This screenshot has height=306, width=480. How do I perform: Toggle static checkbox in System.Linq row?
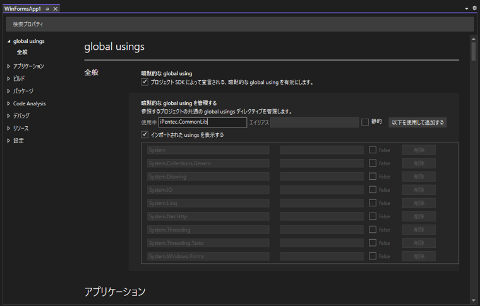click(x=373, y=203)
